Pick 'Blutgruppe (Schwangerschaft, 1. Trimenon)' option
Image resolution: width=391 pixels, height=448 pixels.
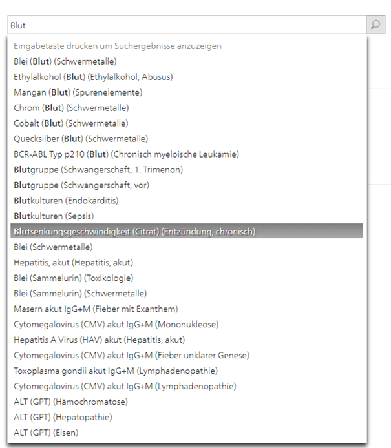coord(98,170)
